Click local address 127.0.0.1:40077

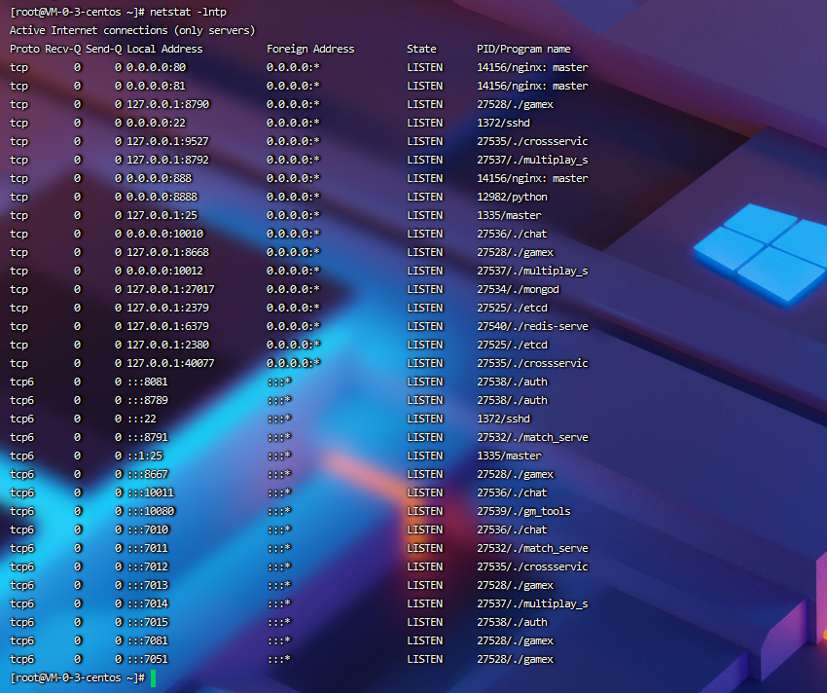170,363
